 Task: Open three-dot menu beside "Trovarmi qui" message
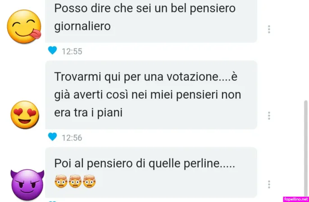[269, 116]
